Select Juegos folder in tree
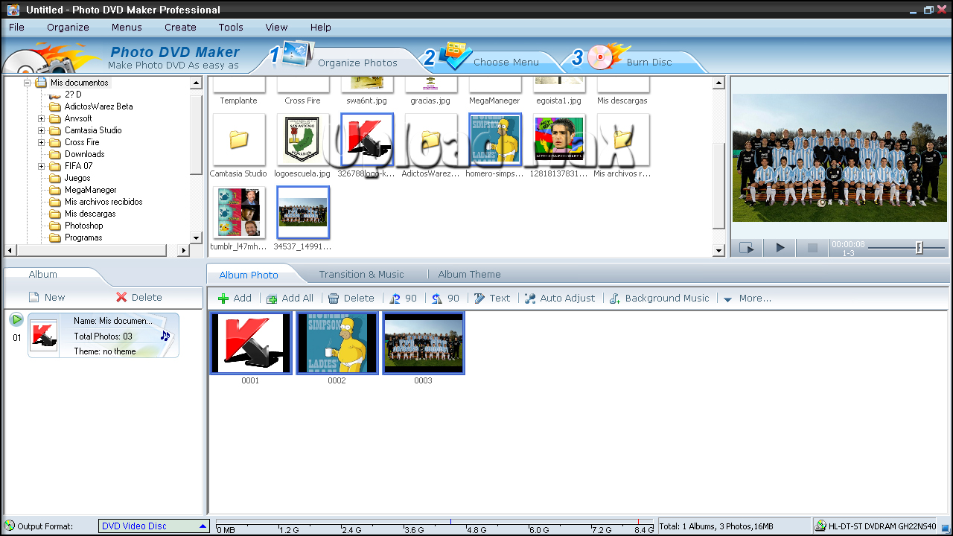The height and width of the screenshot is (536, 953). tap(77, 178)
